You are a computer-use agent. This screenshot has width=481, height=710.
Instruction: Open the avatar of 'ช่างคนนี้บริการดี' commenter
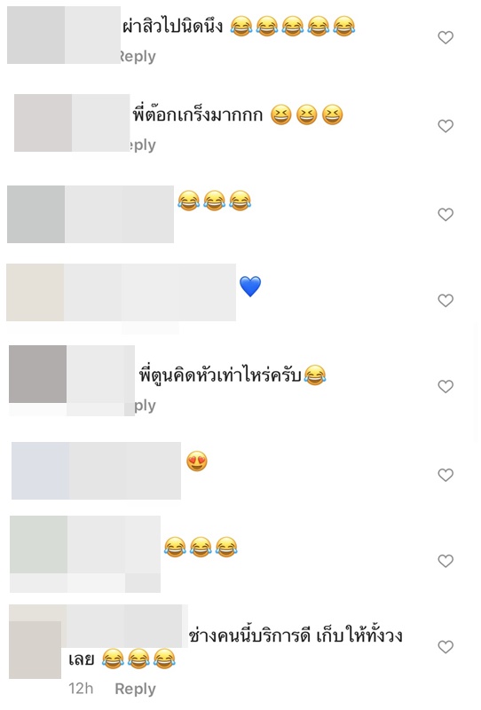35,650
